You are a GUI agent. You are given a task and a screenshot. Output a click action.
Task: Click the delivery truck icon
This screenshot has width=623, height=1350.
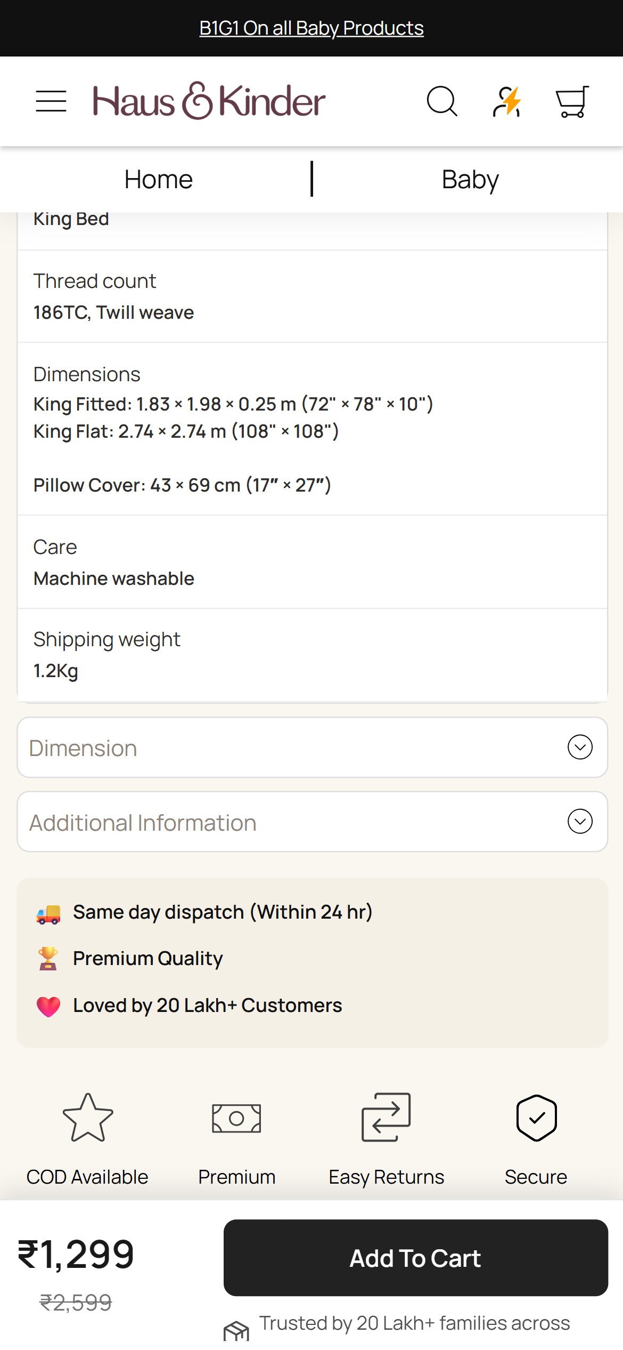[x=48, y=913]
